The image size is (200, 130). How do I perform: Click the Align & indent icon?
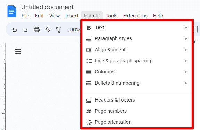pyautogui.click(x=89, y=50)
